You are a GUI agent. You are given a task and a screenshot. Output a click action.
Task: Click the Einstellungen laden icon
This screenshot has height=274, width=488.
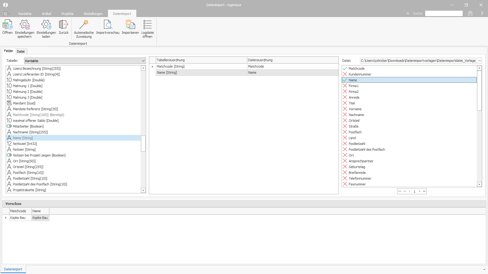[x=46, y=25]
